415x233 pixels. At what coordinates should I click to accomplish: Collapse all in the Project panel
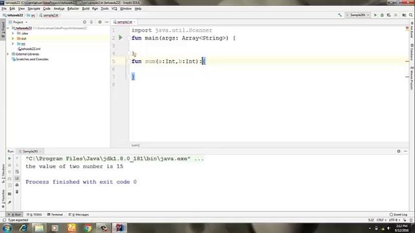91,22
